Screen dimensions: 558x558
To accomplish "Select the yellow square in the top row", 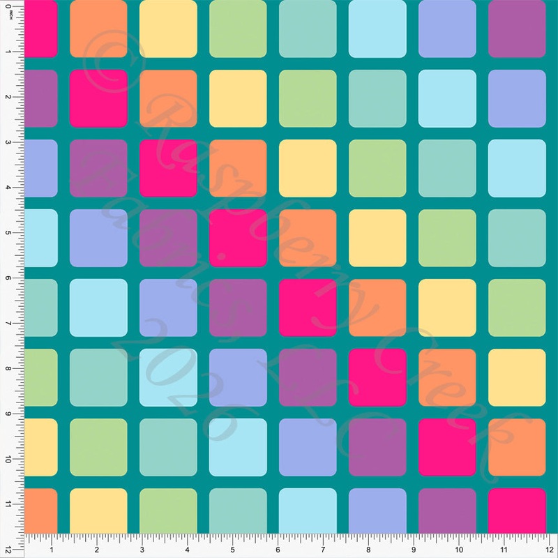I will [x=168, y=29].
